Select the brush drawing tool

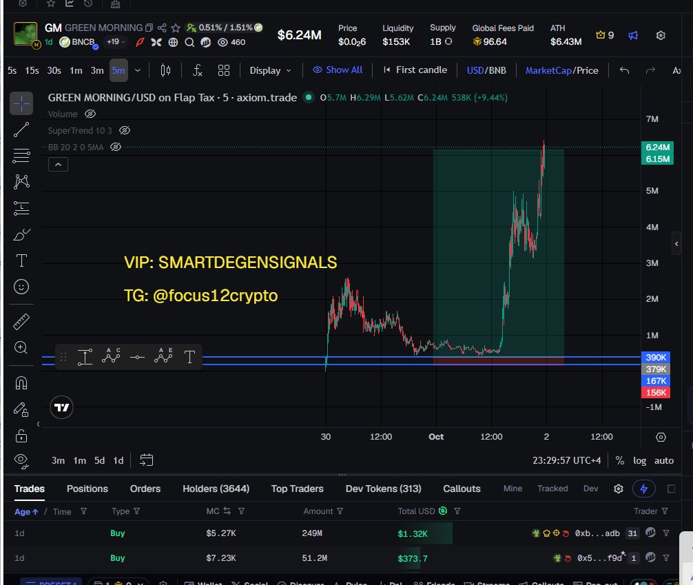pyautogui.click(x=21, y=234)
